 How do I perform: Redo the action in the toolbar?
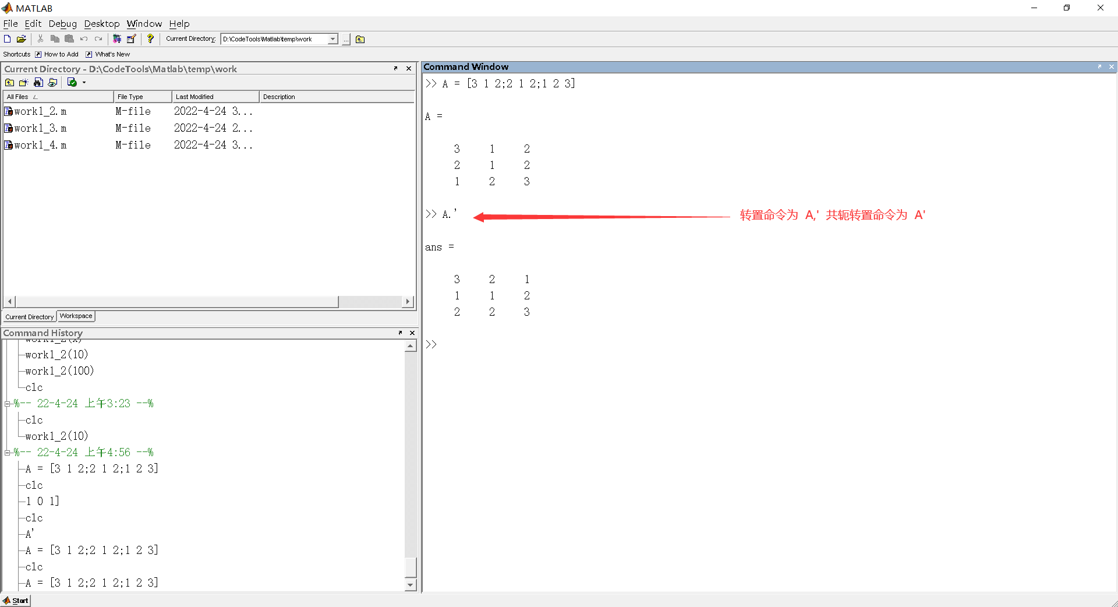tap(98, 39)
